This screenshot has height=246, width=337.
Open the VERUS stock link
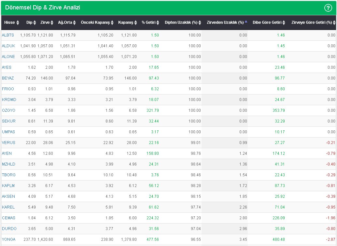click(x=8, y=143)
